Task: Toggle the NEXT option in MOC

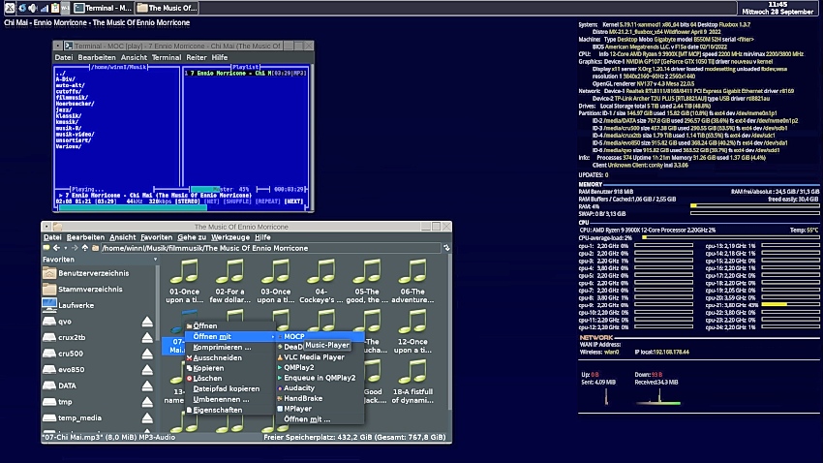Action: click(x=293, y=201)
